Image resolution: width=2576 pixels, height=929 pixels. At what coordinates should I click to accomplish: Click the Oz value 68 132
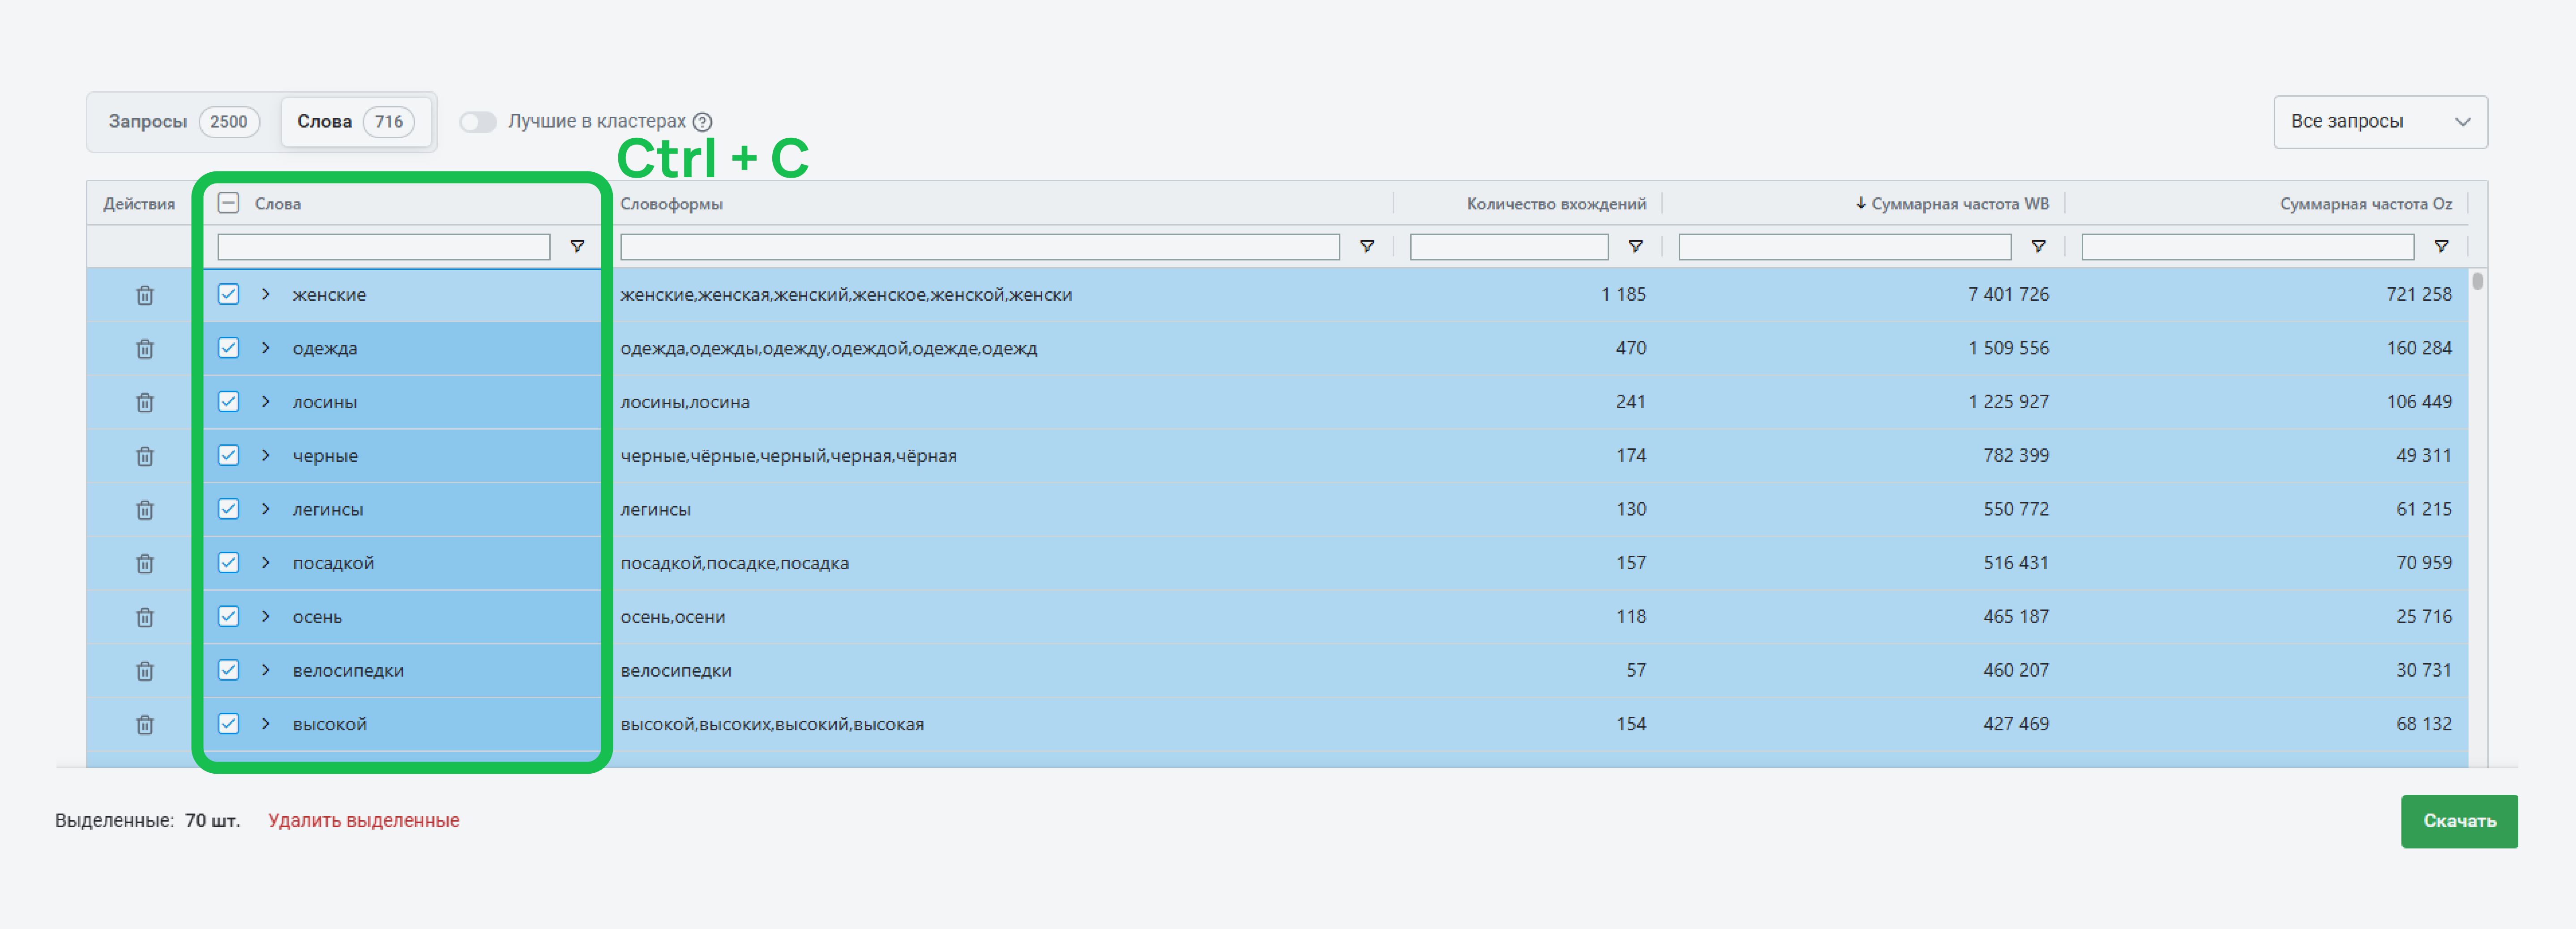[2424, 724]
